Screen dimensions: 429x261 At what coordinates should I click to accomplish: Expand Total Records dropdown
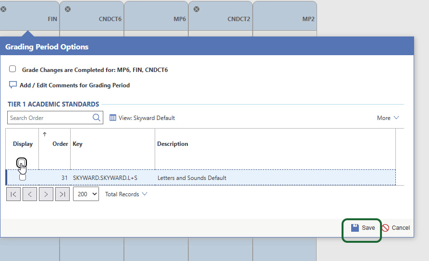[126, 194]
